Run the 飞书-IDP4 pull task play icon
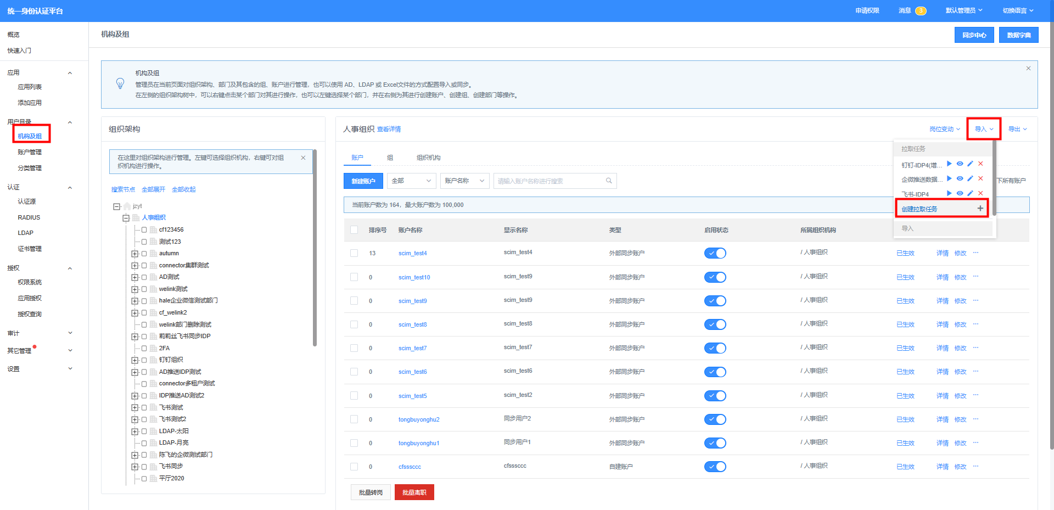 [x=949, y=193]
